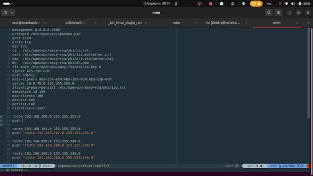Click the 'key' server.key line

tap(63, 59)
